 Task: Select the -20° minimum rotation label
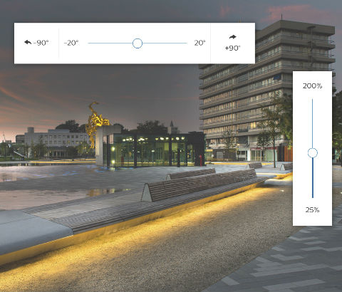[x=71, y=43]
